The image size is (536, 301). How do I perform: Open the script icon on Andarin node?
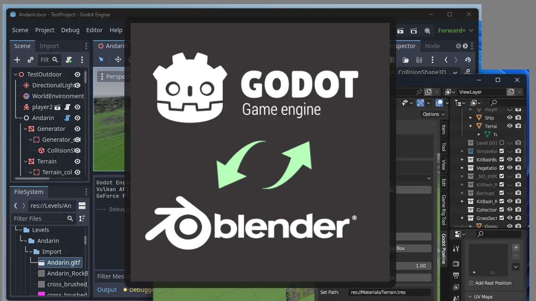(67, 118)
